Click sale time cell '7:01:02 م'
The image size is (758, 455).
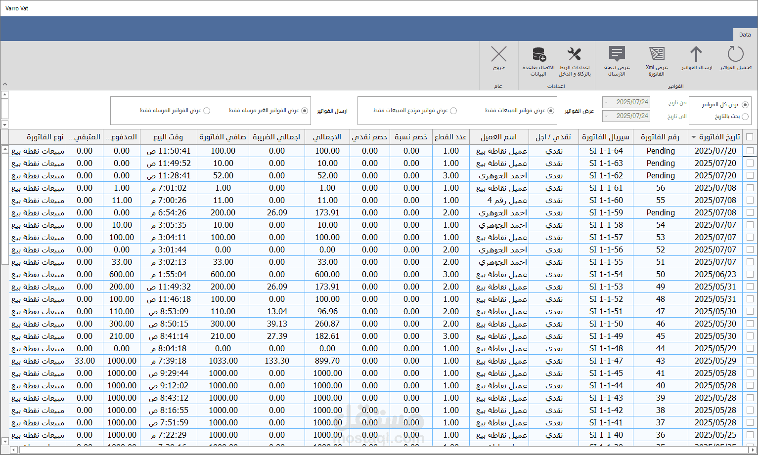click(168, 188)
